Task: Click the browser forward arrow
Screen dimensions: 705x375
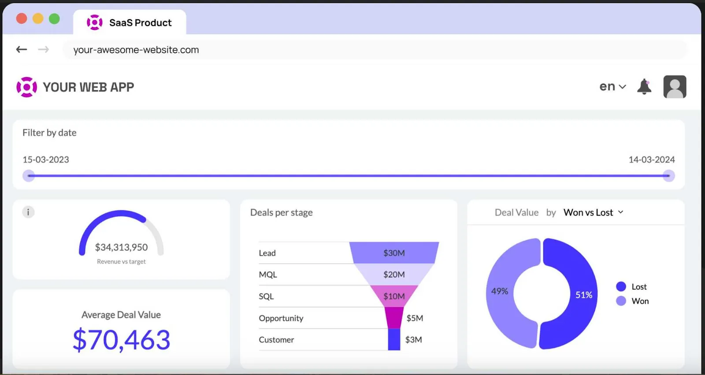Action: pyautogui.click(x=43, y=49)
